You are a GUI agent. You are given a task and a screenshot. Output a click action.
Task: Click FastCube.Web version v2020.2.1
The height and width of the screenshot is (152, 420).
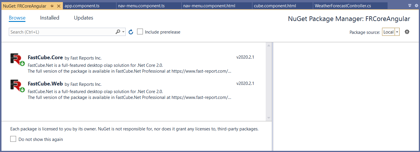pos(245,83)
